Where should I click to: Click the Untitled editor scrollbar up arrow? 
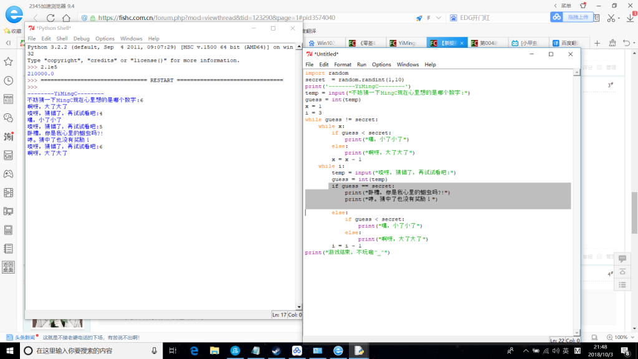(576, 72)
